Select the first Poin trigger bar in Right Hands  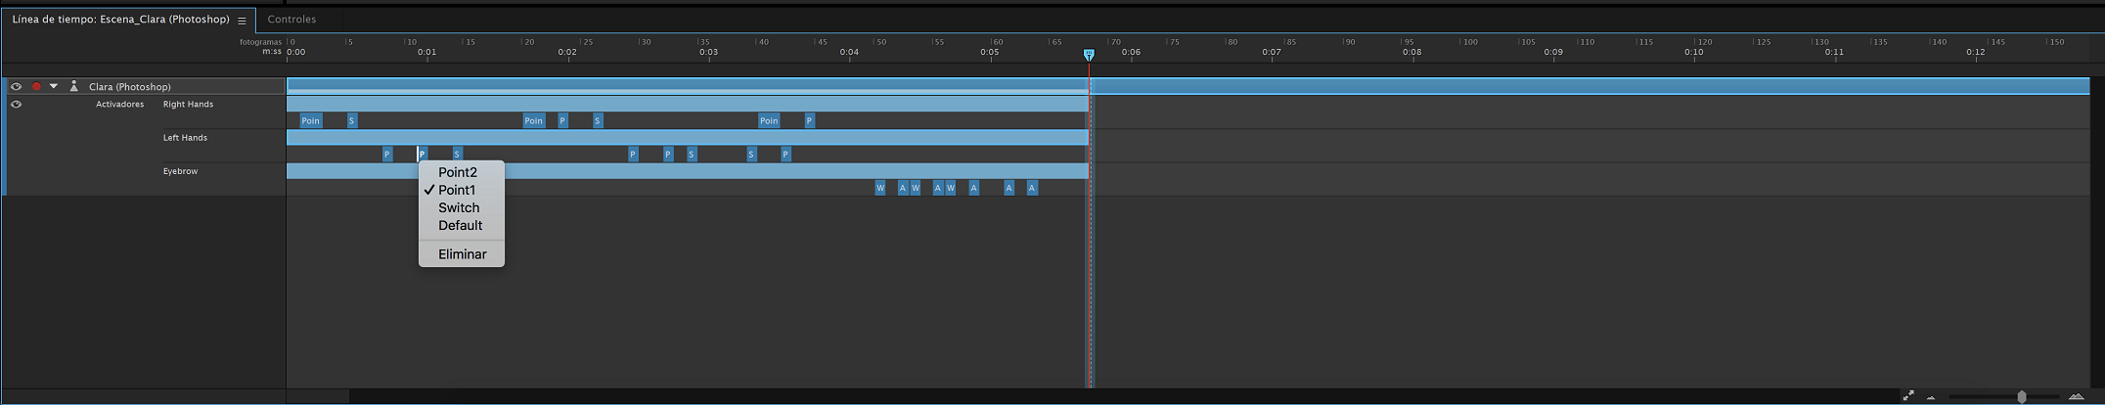[310, 120]
